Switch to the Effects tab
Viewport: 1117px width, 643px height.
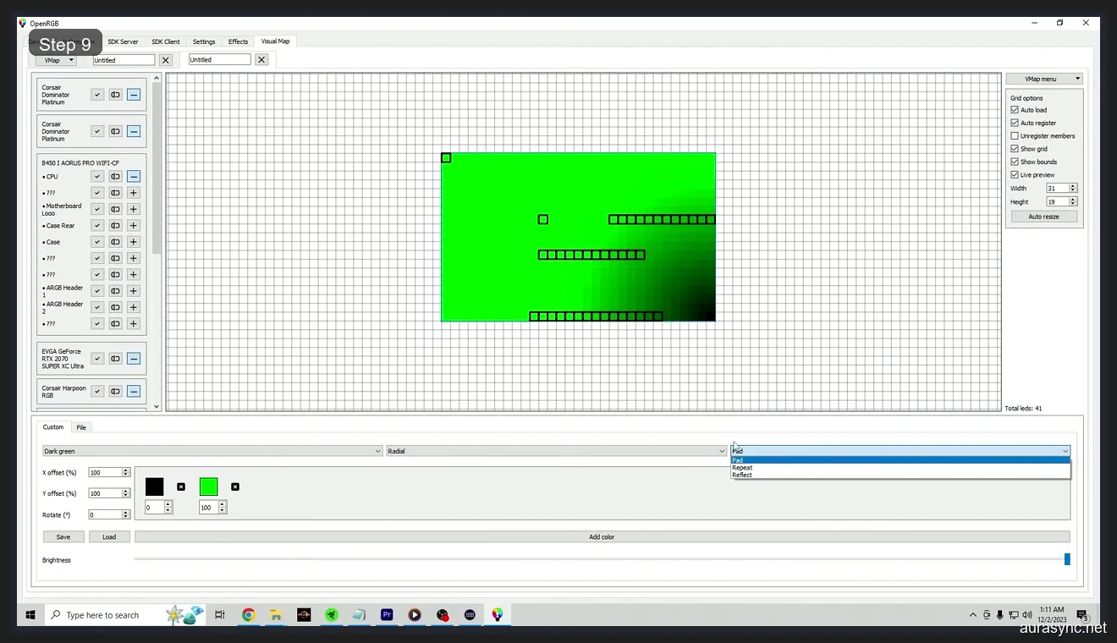[x=238, y=41]
